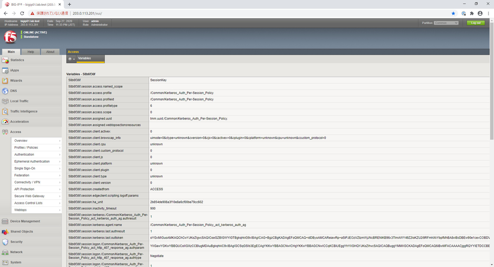Open the DNS globe icon
Image resolution: width=494 pixels, height=267 pixels.
[5, 91]
